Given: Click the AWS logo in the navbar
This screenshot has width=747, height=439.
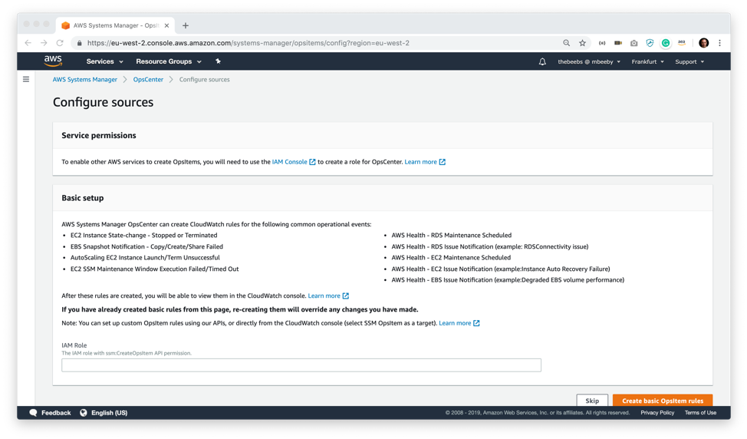Looking at the screenshot, I should pos(53,61).
